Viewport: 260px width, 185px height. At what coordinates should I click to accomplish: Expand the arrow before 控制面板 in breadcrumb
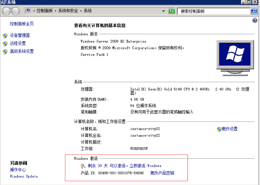coord(34,11)
